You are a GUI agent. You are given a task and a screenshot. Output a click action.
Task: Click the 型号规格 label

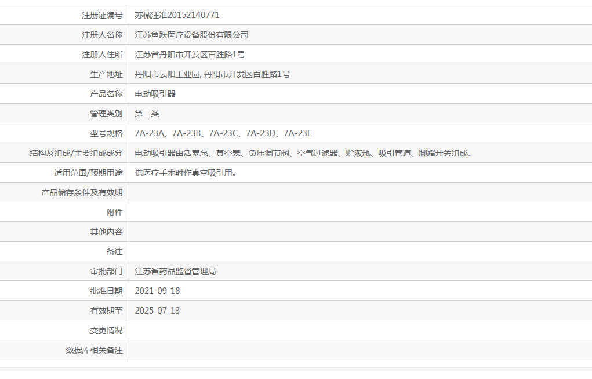pos(107,133)
